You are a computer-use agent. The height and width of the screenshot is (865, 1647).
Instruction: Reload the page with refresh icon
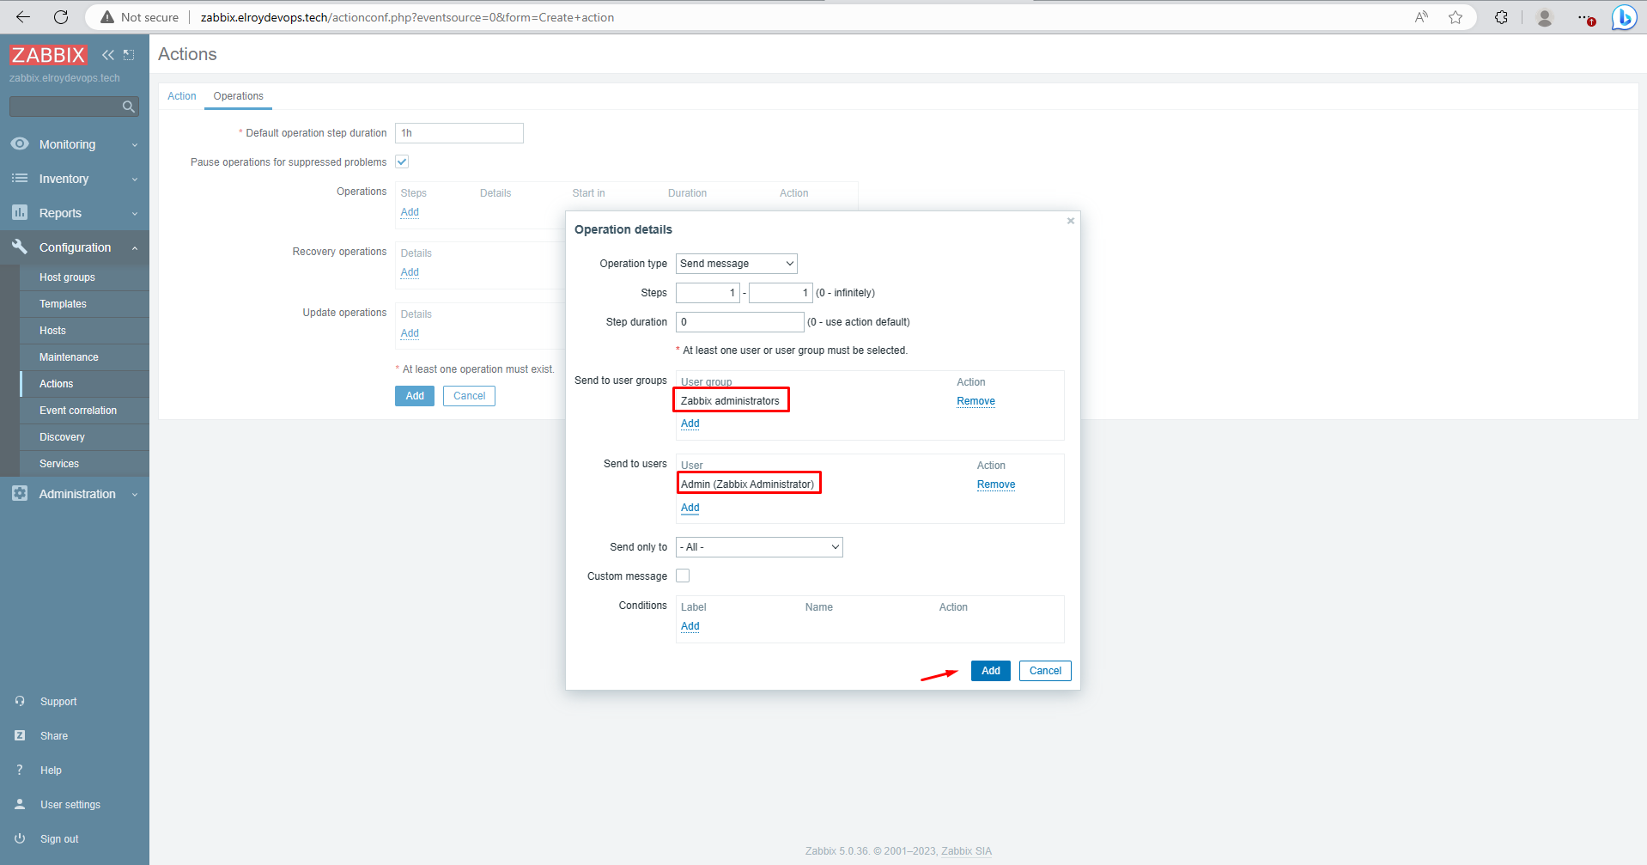coord(61,17)
